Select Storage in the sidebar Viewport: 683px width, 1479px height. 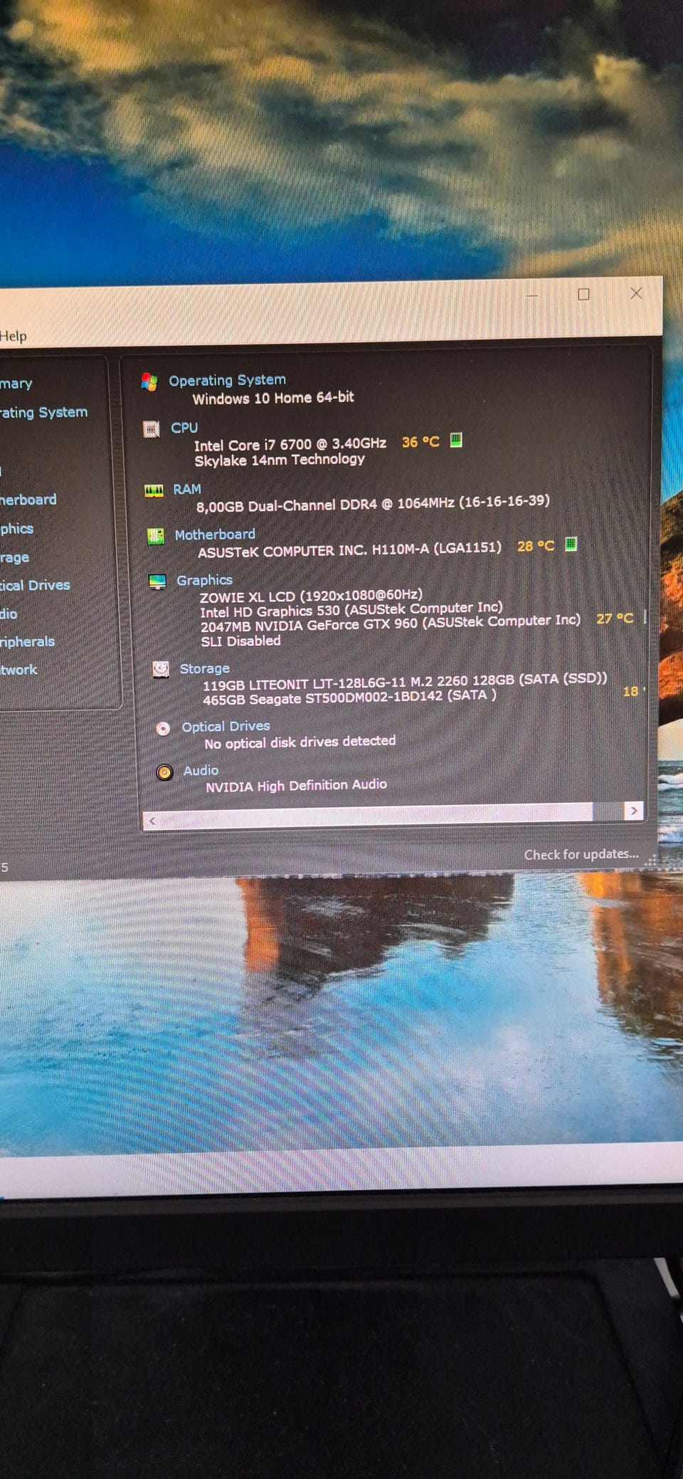[x=14, y=557]
